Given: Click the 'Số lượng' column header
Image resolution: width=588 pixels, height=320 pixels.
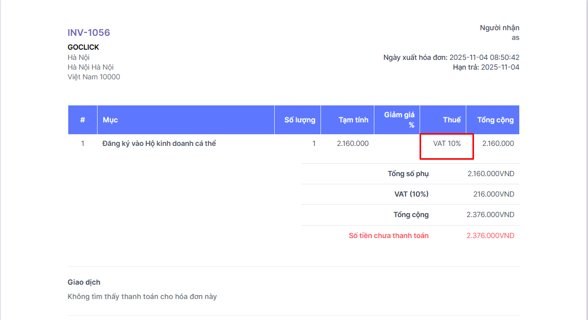Looking at the screenshot, I should click(299, 120).
